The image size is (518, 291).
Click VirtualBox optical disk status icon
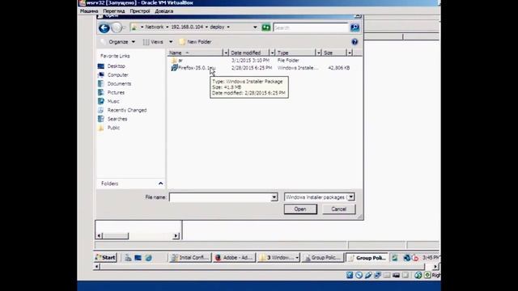(x=359, y=275)
